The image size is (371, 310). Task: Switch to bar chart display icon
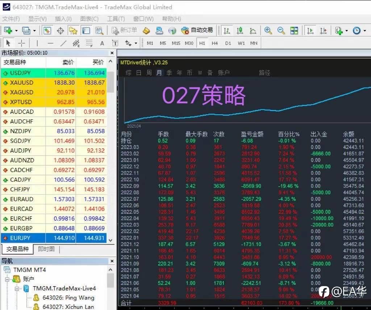point(227,30)
